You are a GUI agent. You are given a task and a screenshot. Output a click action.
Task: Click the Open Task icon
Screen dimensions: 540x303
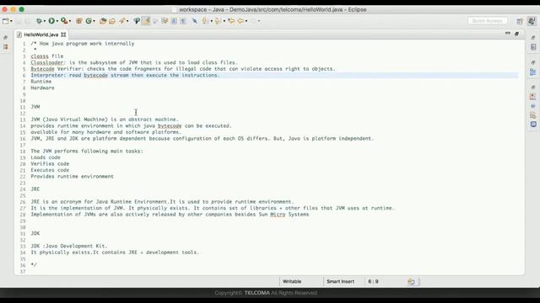(x=112, y=21)
